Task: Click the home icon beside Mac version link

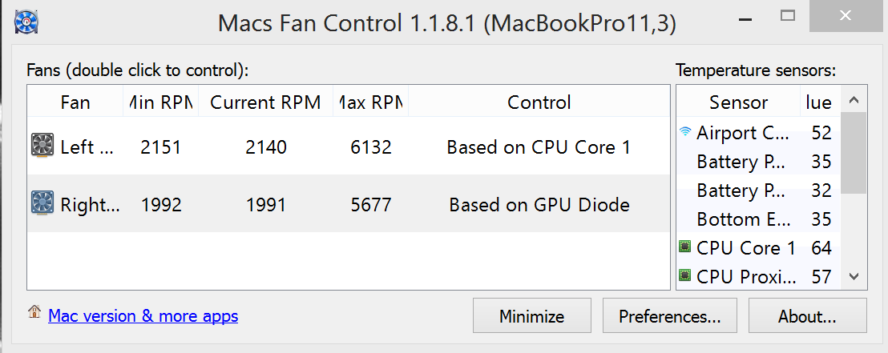Action: coord(34,311)
